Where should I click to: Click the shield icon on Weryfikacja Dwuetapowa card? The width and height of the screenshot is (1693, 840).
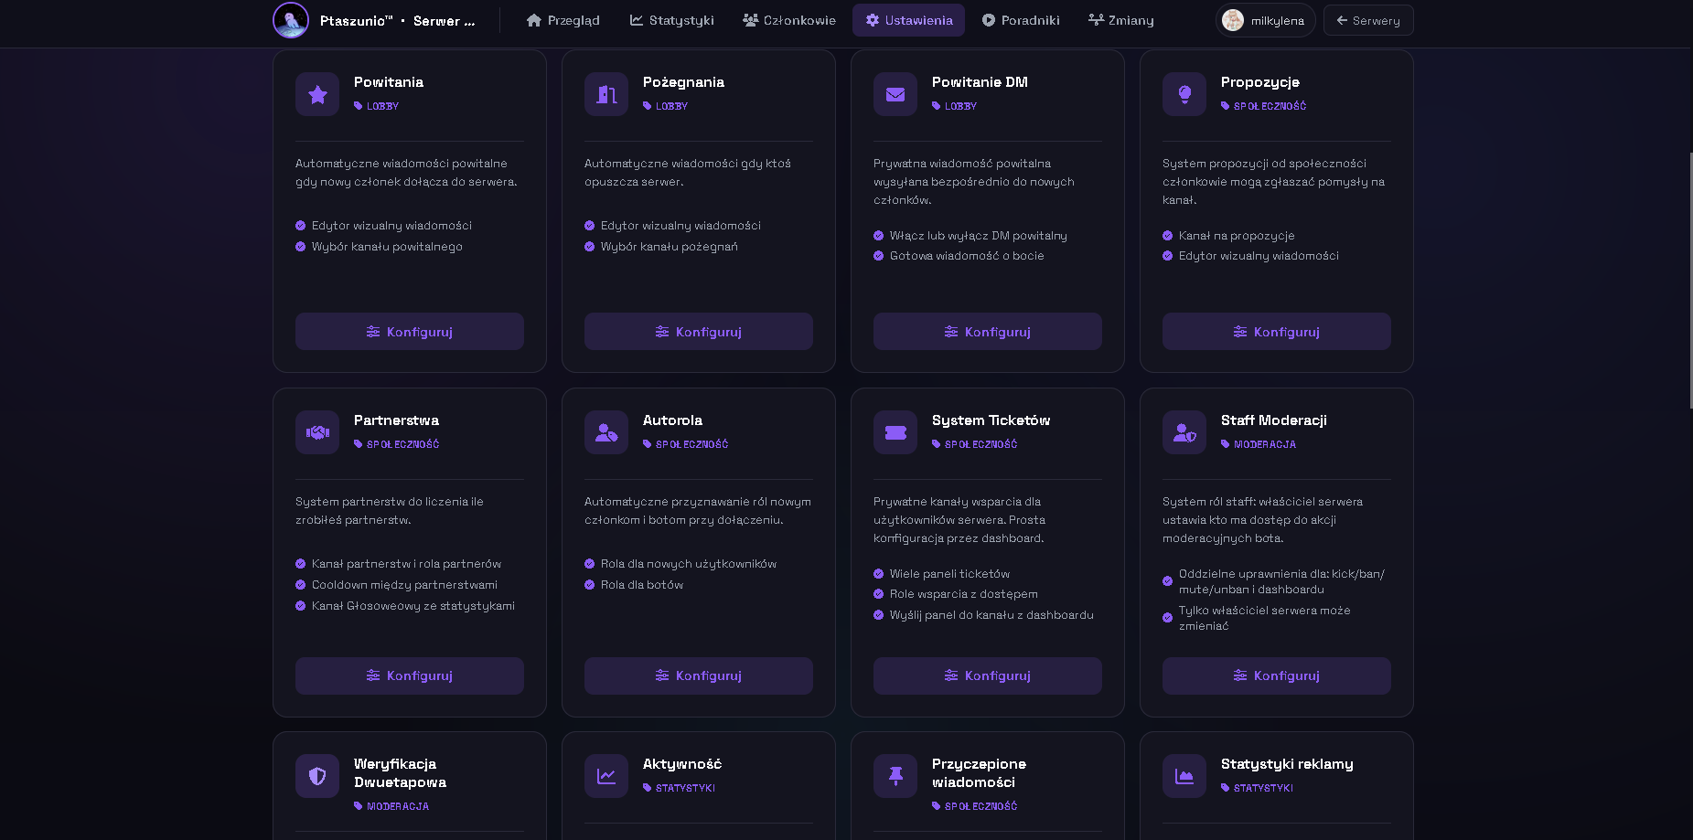317,776
